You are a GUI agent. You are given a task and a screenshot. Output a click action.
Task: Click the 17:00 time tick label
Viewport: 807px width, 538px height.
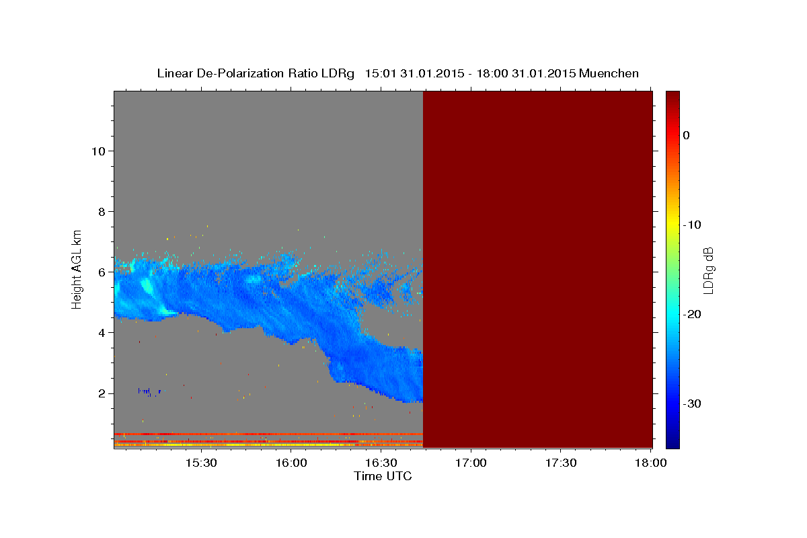point(471,463)
